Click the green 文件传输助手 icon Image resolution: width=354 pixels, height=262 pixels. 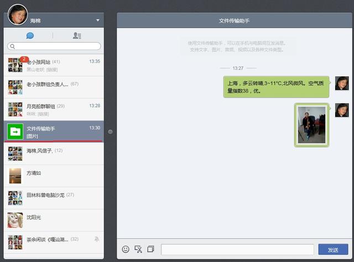click(x=15, y=132)
